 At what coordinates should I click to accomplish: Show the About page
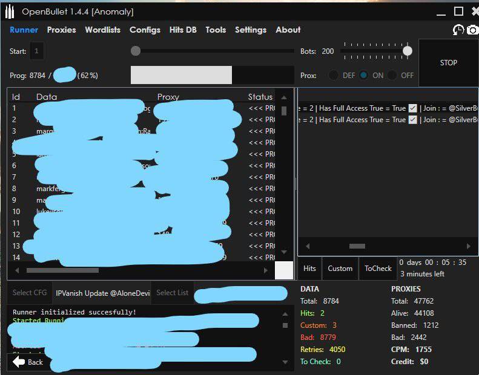tap(288, 30)
